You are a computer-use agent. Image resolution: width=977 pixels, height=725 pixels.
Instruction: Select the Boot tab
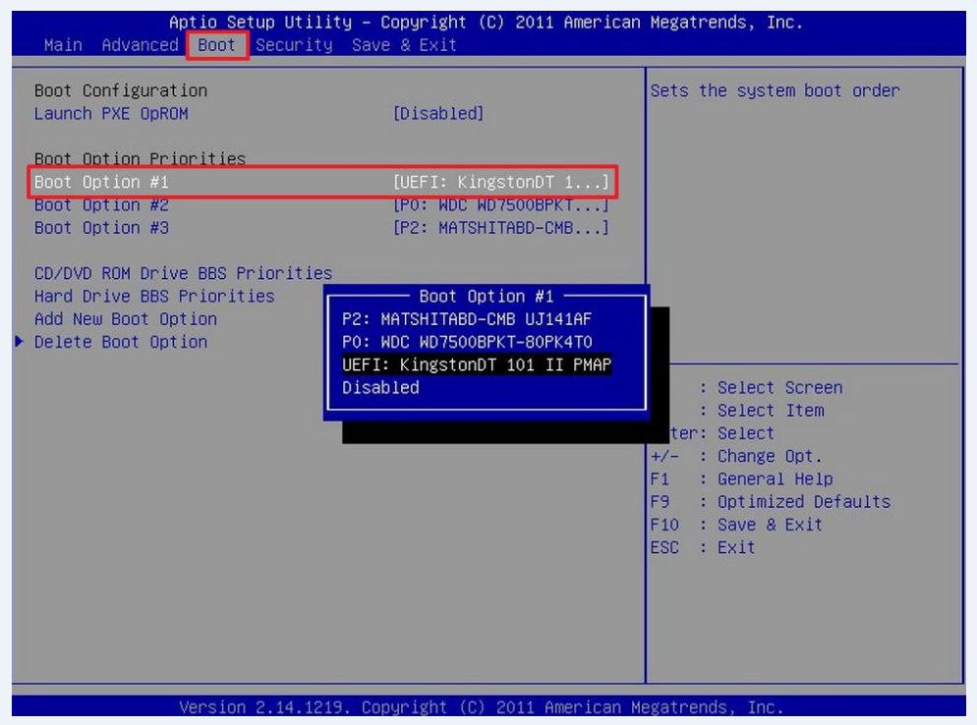point(216,45)
